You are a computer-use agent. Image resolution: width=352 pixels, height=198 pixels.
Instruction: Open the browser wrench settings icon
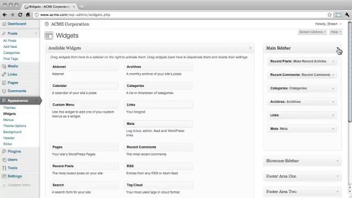(347, 15)
